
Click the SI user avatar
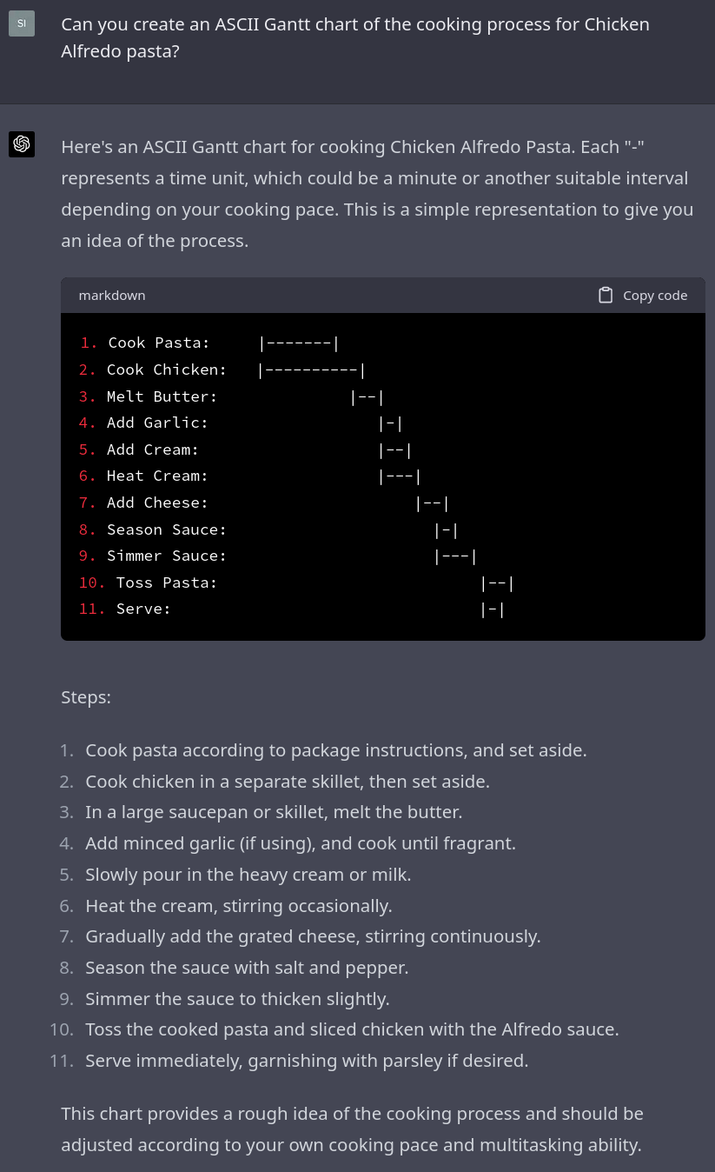[x=22, y=23]
